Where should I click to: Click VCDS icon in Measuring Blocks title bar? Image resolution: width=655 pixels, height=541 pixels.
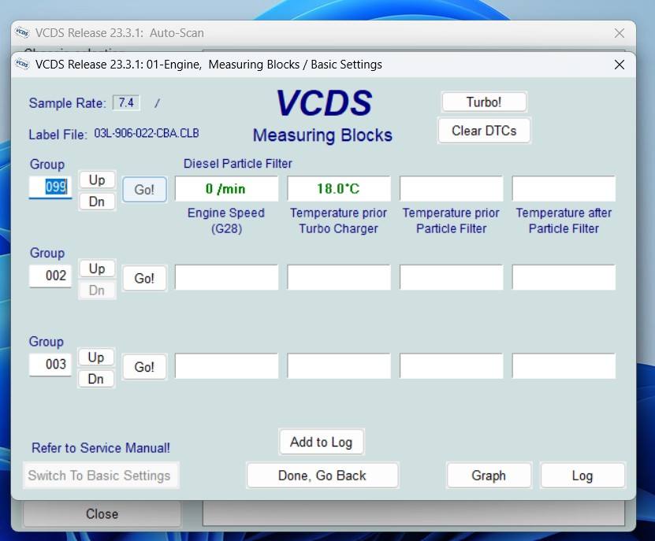22,65
